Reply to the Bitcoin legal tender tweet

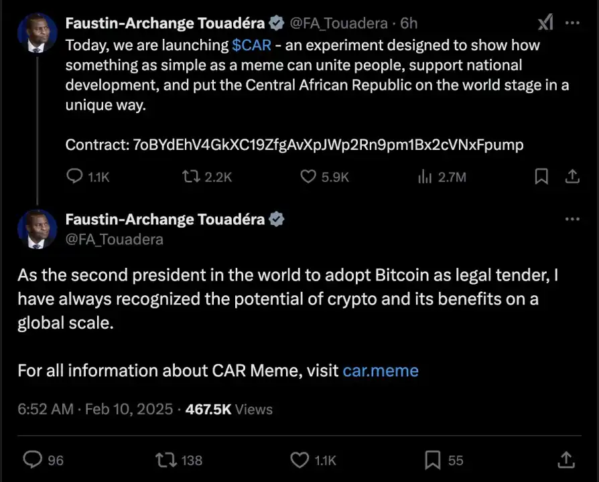(33, 460)
